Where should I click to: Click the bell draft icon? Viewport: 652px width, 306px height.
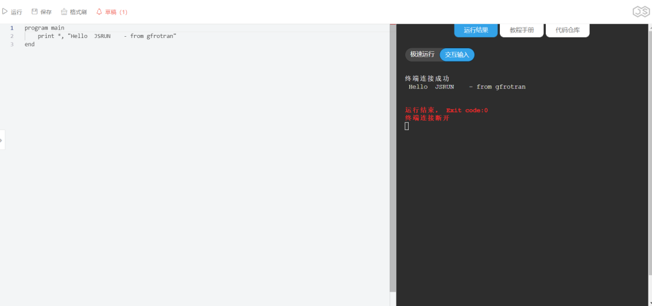pyautogui.click(x=99, y=11)
